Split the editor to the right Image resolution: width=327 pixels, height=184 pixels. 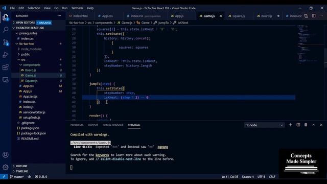(314, 16)
